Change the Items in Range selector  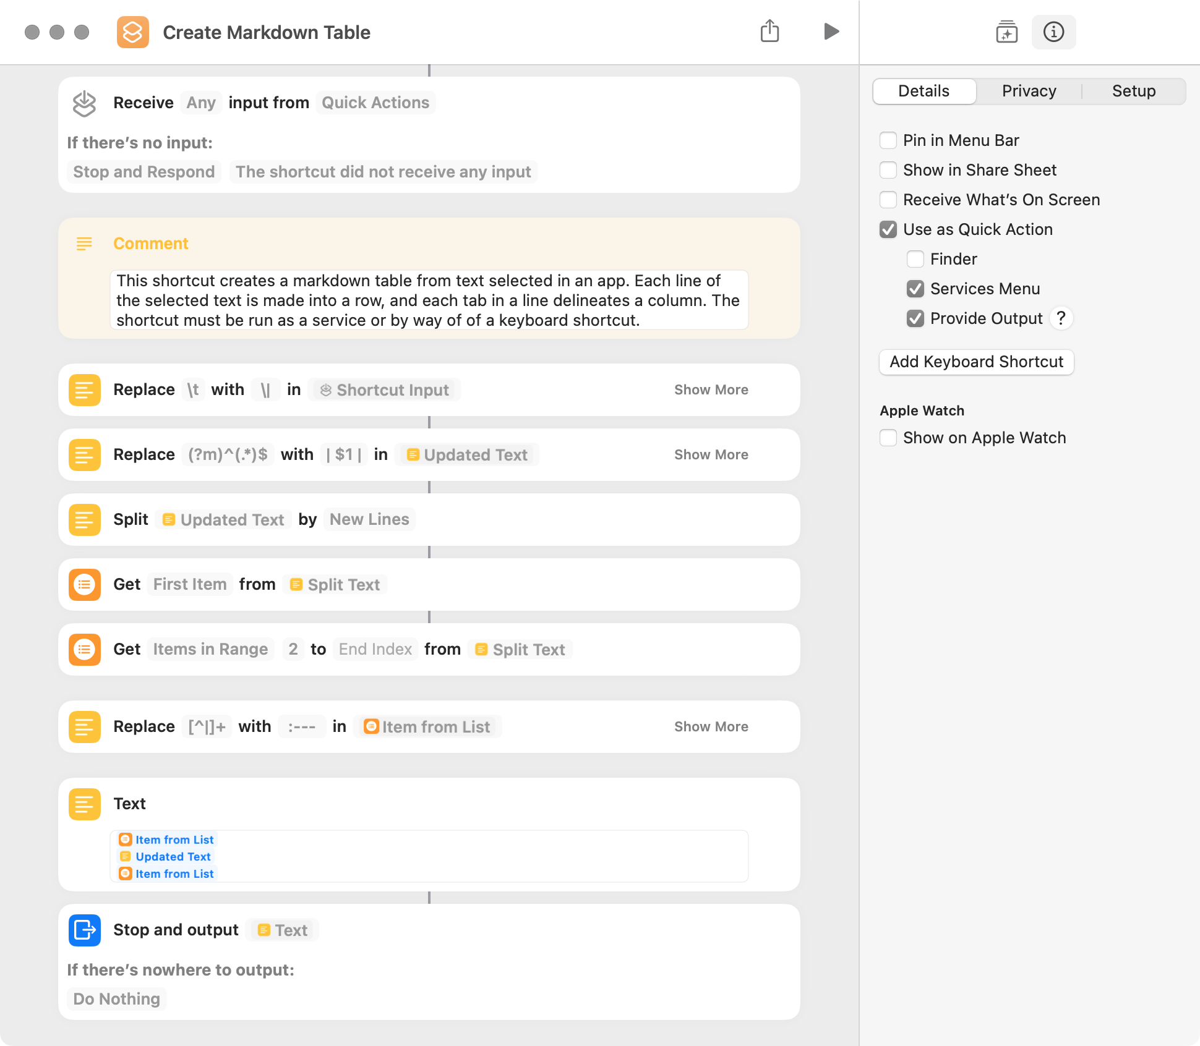210,649
